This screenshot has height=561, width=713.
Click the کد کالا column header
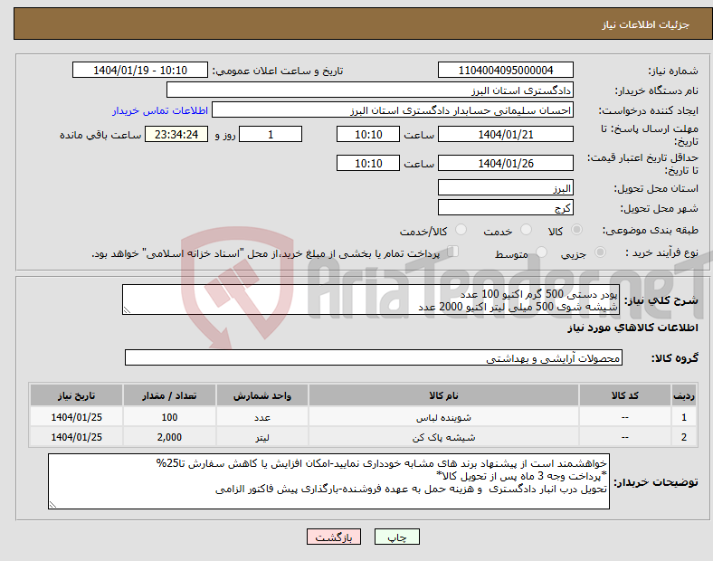click(x=625, y=395)
